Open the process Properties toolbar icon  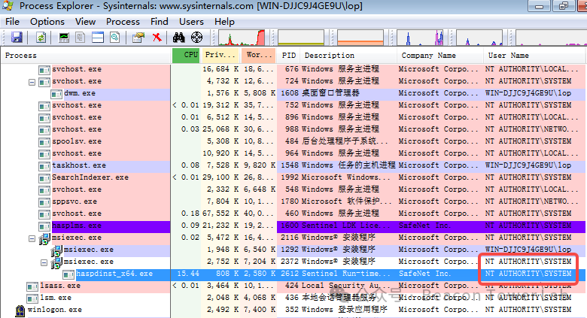138,38
